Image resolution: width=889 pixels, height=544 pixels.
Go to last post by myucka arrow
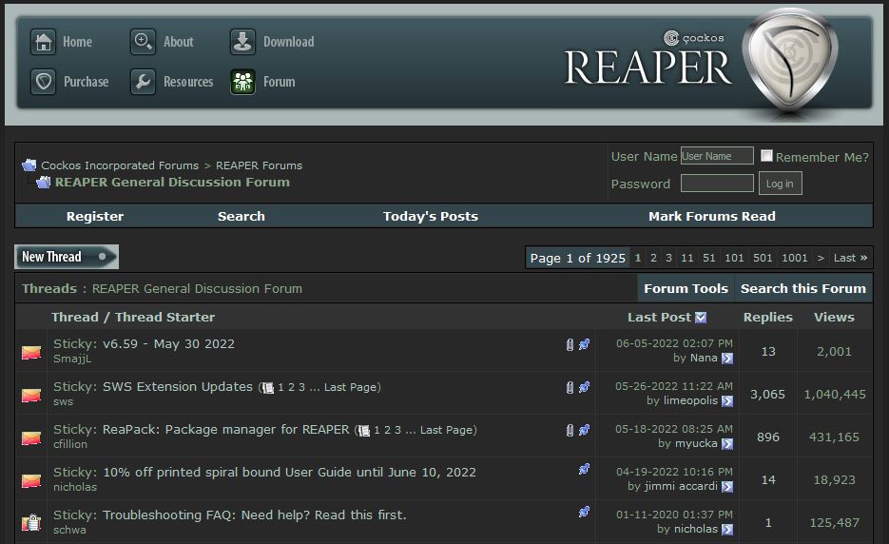pyautogui.click(x=727, y=444)
